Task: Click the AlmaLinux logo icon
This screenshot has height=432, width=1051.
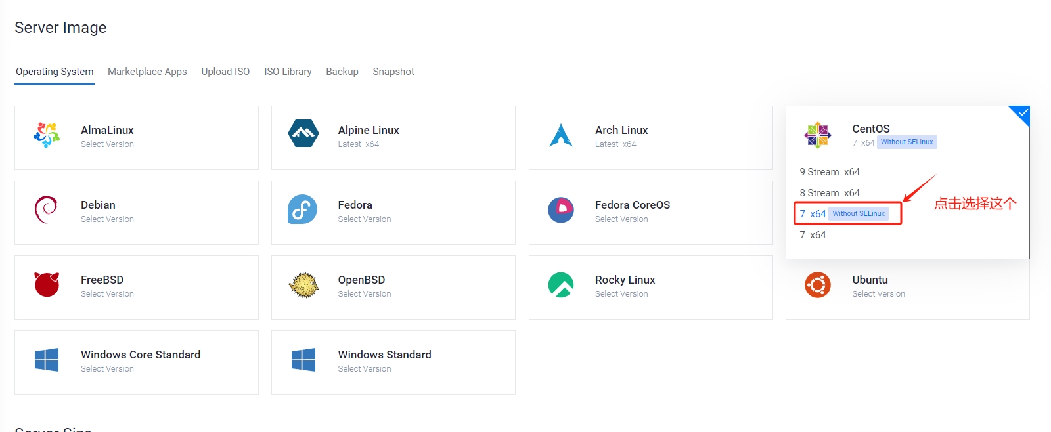Action: [47, 135]
